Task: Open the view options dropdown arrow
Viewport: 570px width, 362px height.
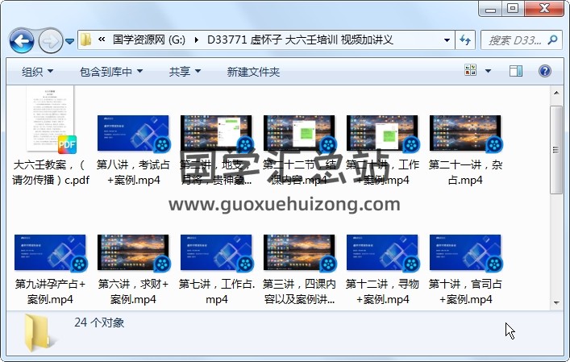Action: click(x=489, y=71)
